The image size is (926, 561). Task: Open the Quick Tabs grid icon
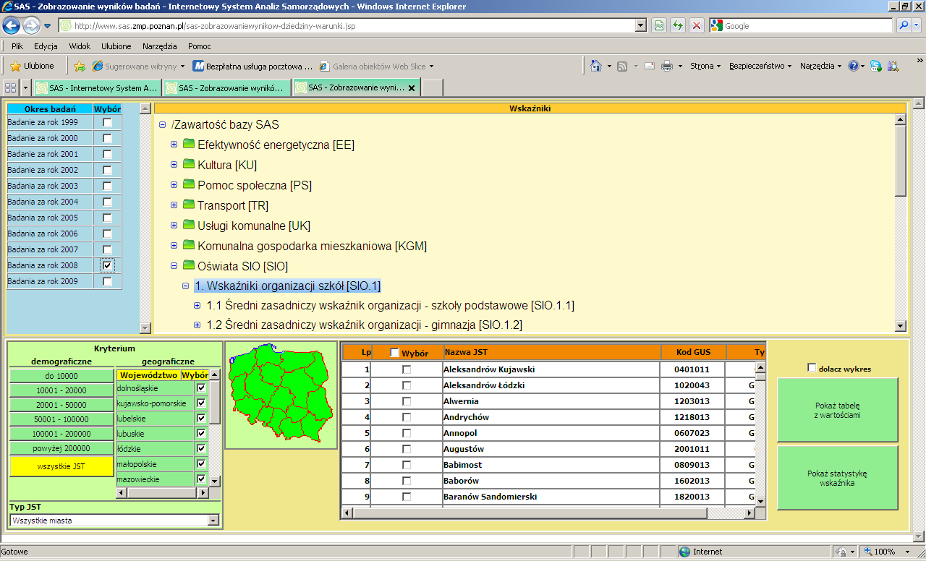point(11,87)
